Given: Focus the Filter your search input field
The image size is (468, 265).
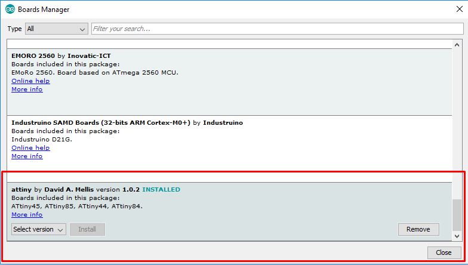Looking at the screenshot, I should click(277, 29).
